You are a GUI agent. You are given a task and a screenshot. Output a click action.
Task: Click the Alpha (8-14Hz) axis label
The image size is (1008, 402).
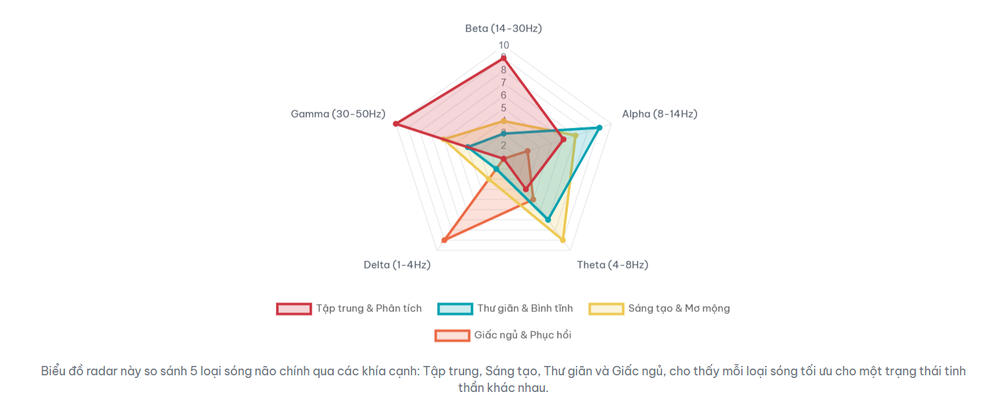(660, 114)
